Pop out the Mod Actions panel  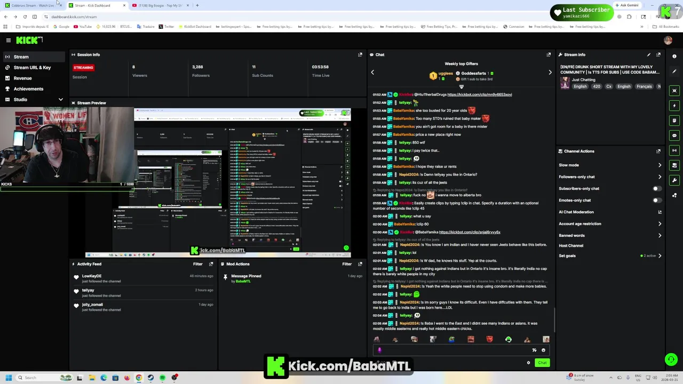[360, 264]
